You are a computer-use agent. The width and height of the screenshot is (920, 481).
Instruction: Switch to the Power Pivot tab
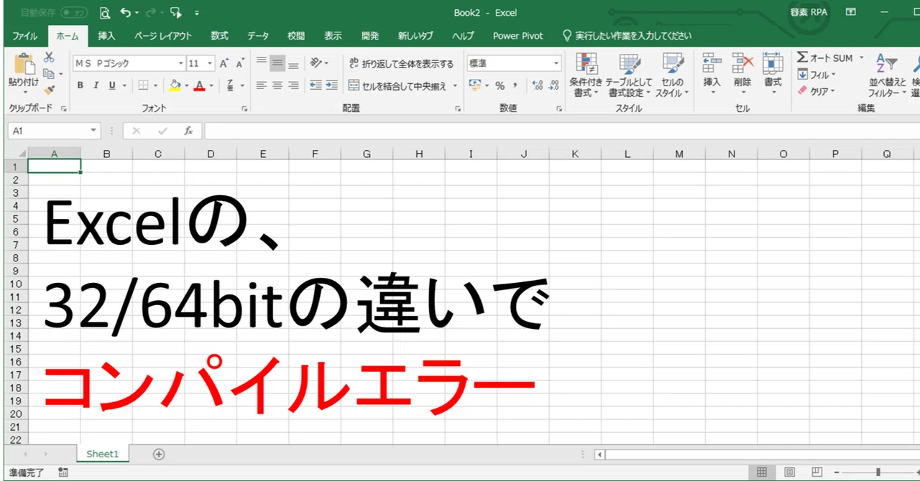point(518,36)
